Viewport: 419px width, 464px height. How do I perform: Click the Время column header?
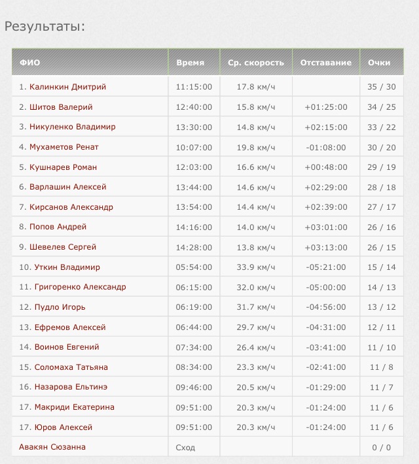coord(191,63)
